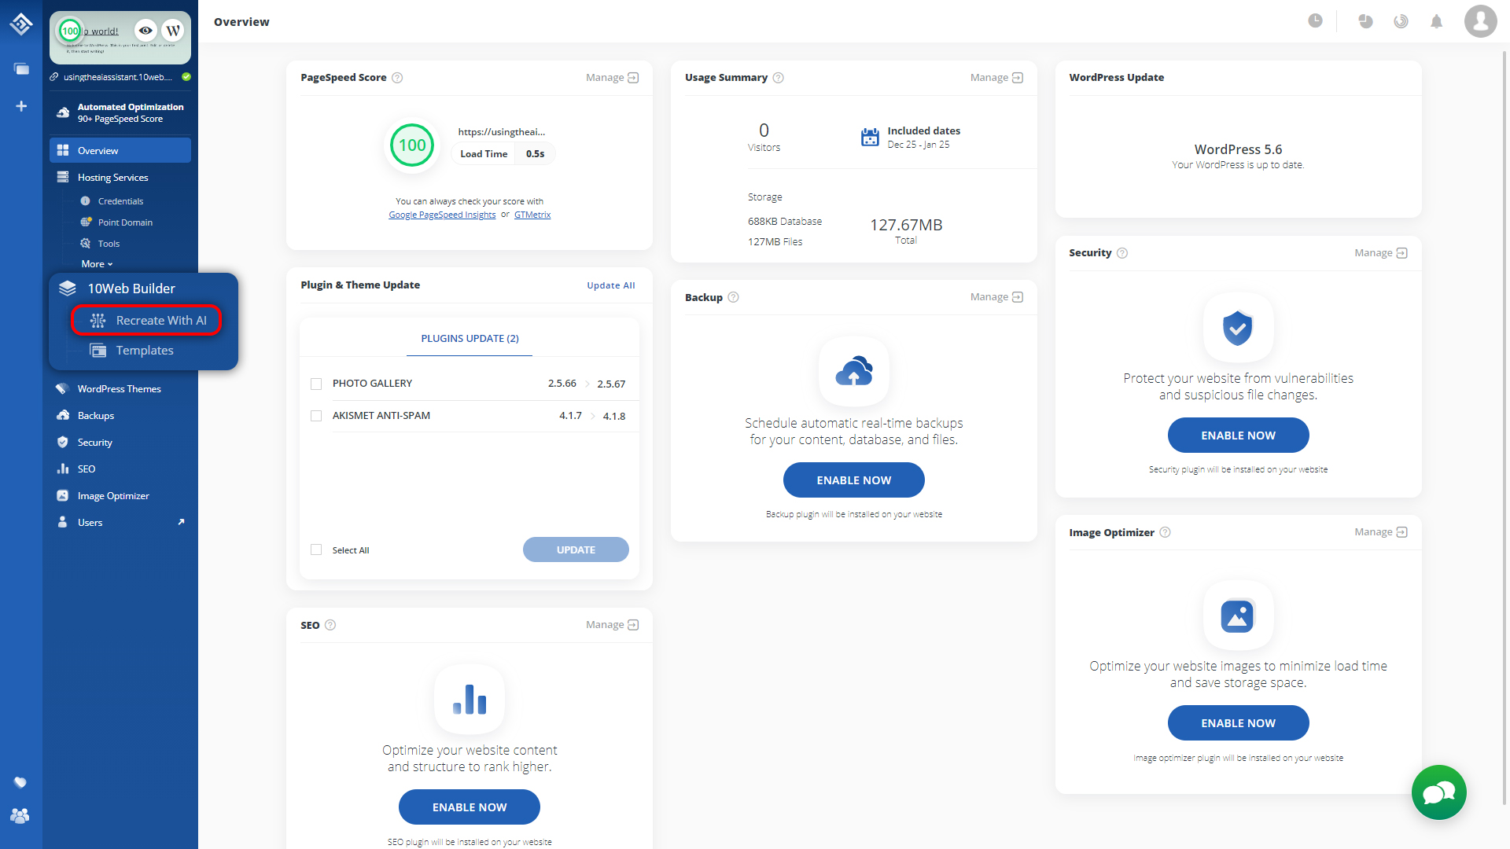Click the SEO help question icon

[x=330, y=625]
